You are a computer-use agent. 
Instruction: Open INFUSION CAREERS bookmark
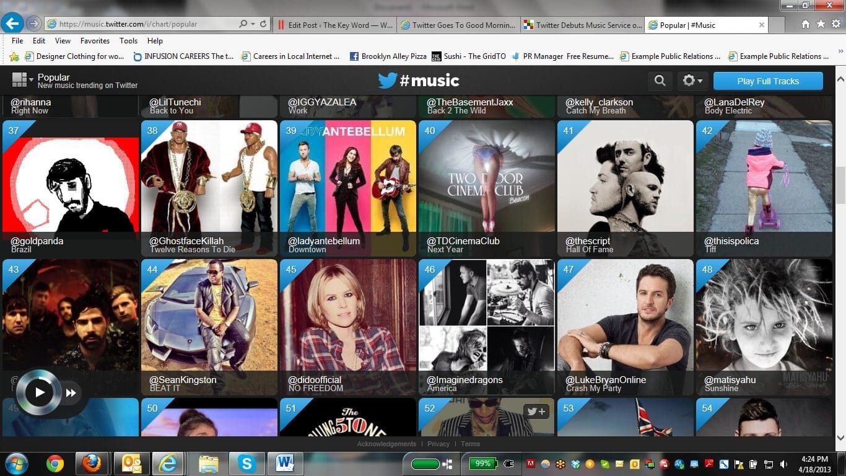point(183,56)
